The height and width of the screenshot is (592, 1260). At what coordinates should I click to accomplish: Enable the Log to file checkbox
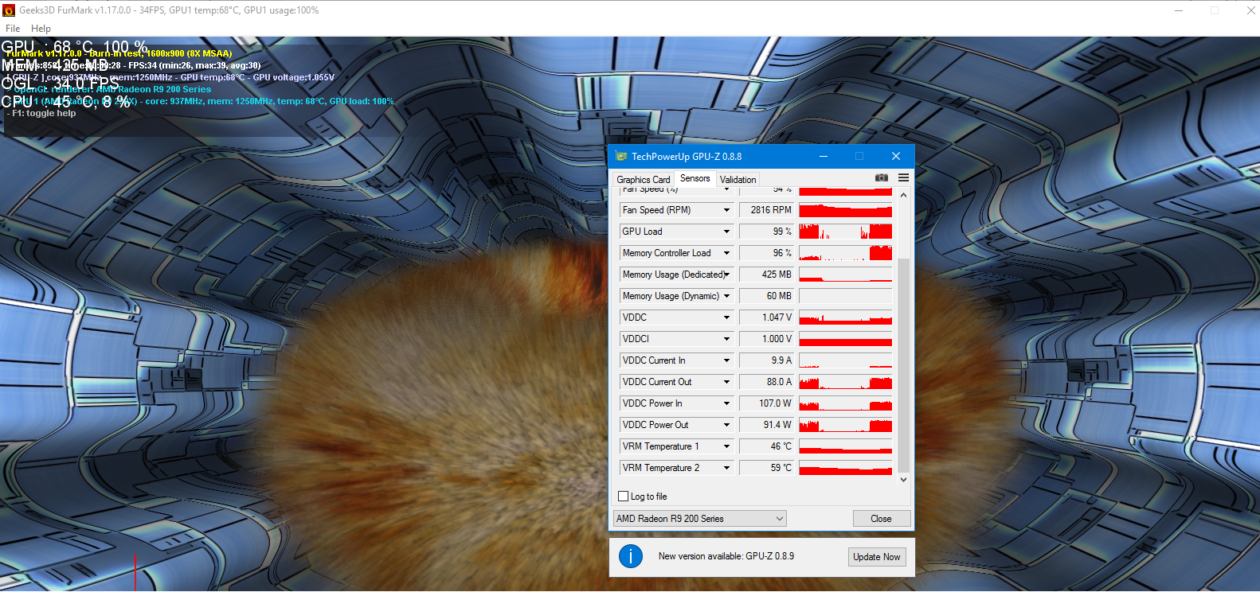point(624,497)
